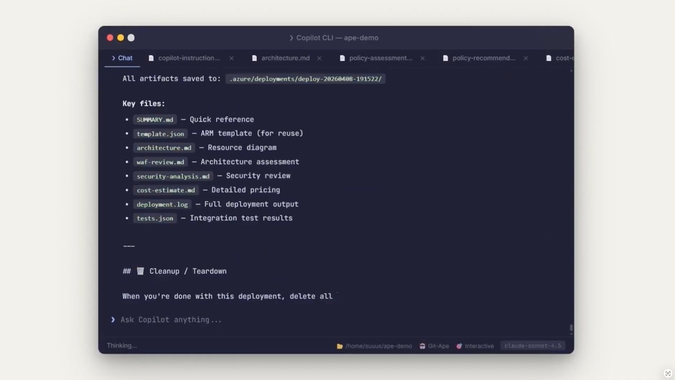Close the policy-assessment tab
675x380 pixels.
tap(422, 58)
